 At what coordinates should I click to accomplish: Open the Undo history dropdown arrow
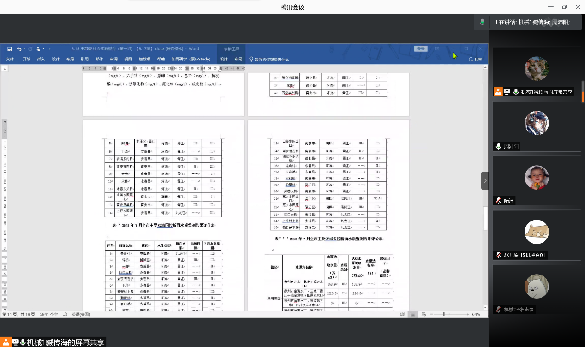click(x=24, y=48)
